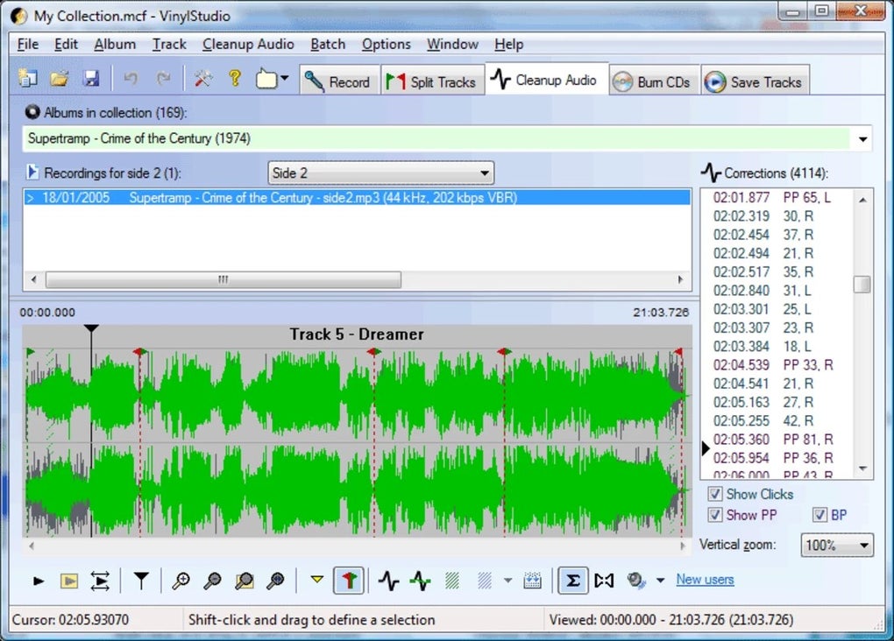Click the Save toolbar icon
The height and width of the screenshot is (641, 894).
point(90,78)
